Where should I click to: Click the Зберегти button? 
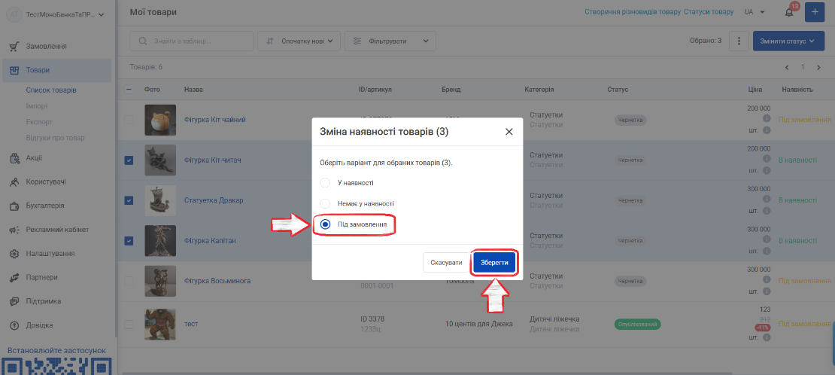point(495,263)
